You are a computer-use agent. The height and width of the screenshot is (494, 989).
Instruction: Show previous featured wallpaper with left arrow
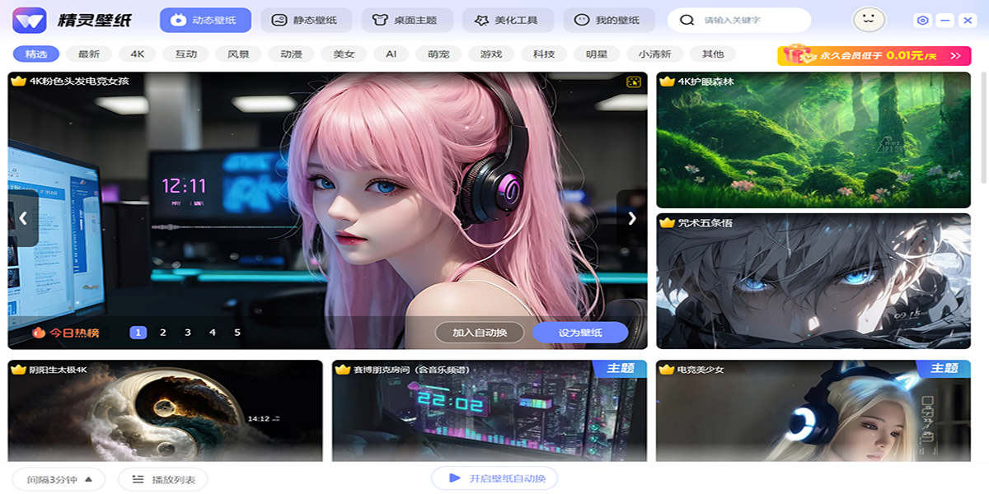(x=23, y=218)
